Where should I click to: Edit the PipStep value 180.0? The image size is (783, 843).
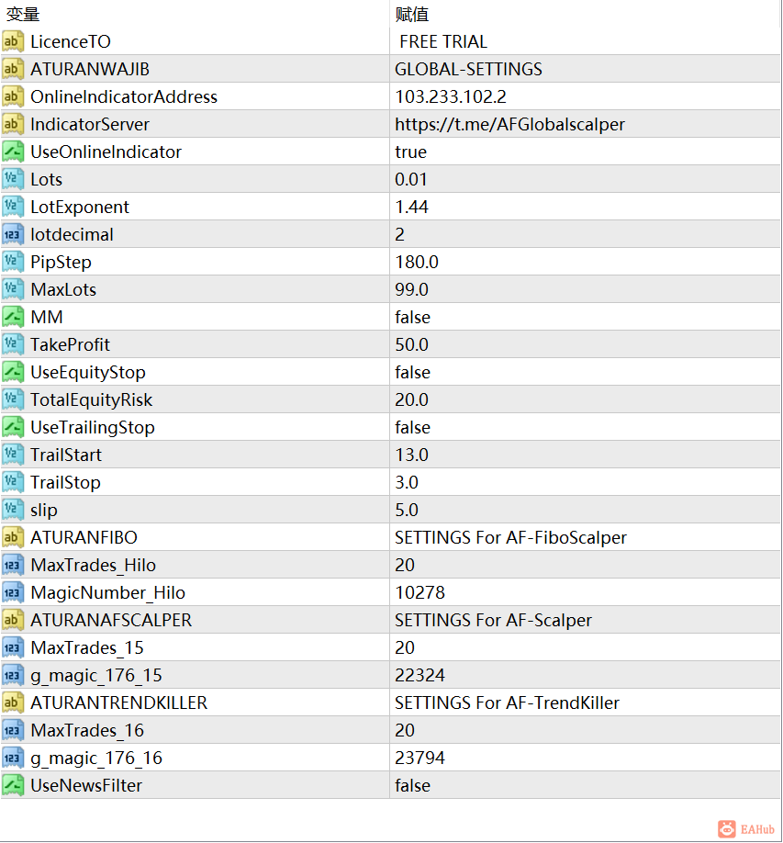pyautogui.click(x=585, y=262)
